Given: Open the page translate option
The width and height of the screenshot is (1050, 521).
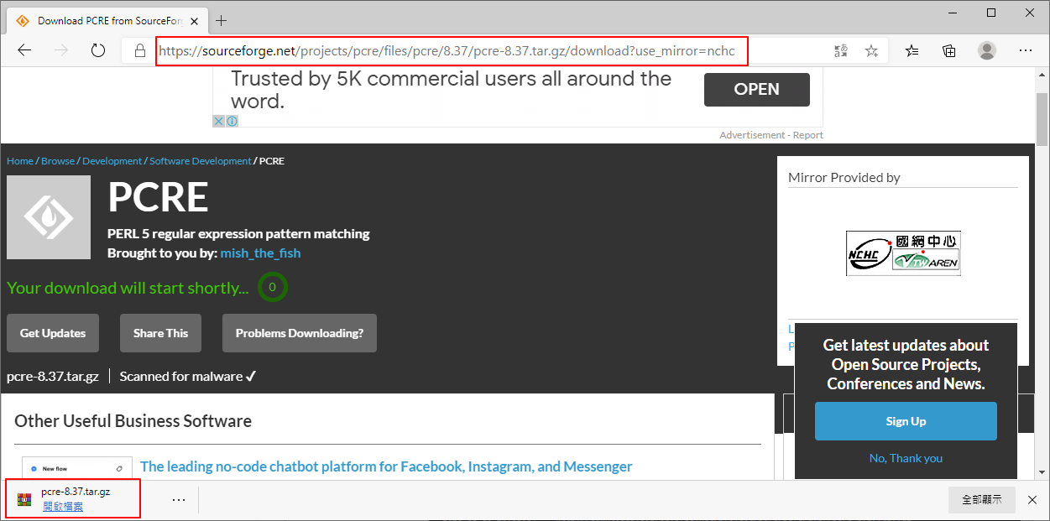Looking at the screenshot, I should coord(841,51).
